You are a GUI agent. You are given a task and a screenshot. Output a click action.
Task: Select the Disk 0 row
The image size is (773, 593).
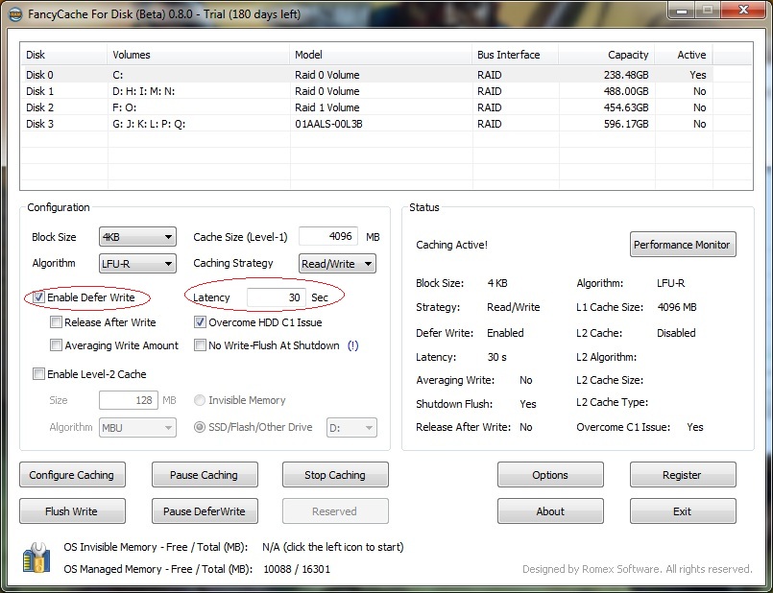pos(367,75)
